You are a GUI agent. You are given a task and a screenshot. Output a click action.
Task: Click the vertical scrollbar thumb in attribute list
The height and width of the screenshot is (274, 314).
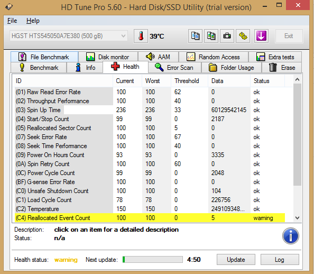pos(298,135)
